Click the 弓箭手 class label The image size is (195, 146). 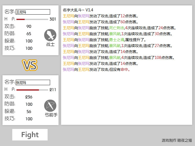(x=51, y=115)
